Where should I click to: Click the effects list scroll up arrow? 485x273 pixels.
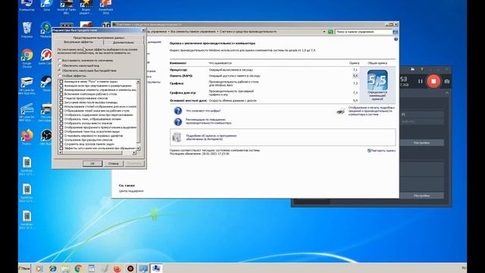138,82
